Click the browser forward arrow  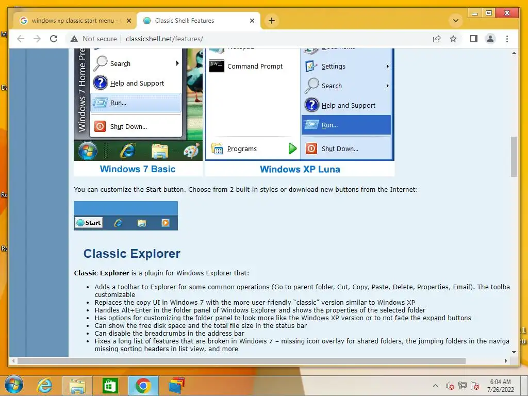37,39
